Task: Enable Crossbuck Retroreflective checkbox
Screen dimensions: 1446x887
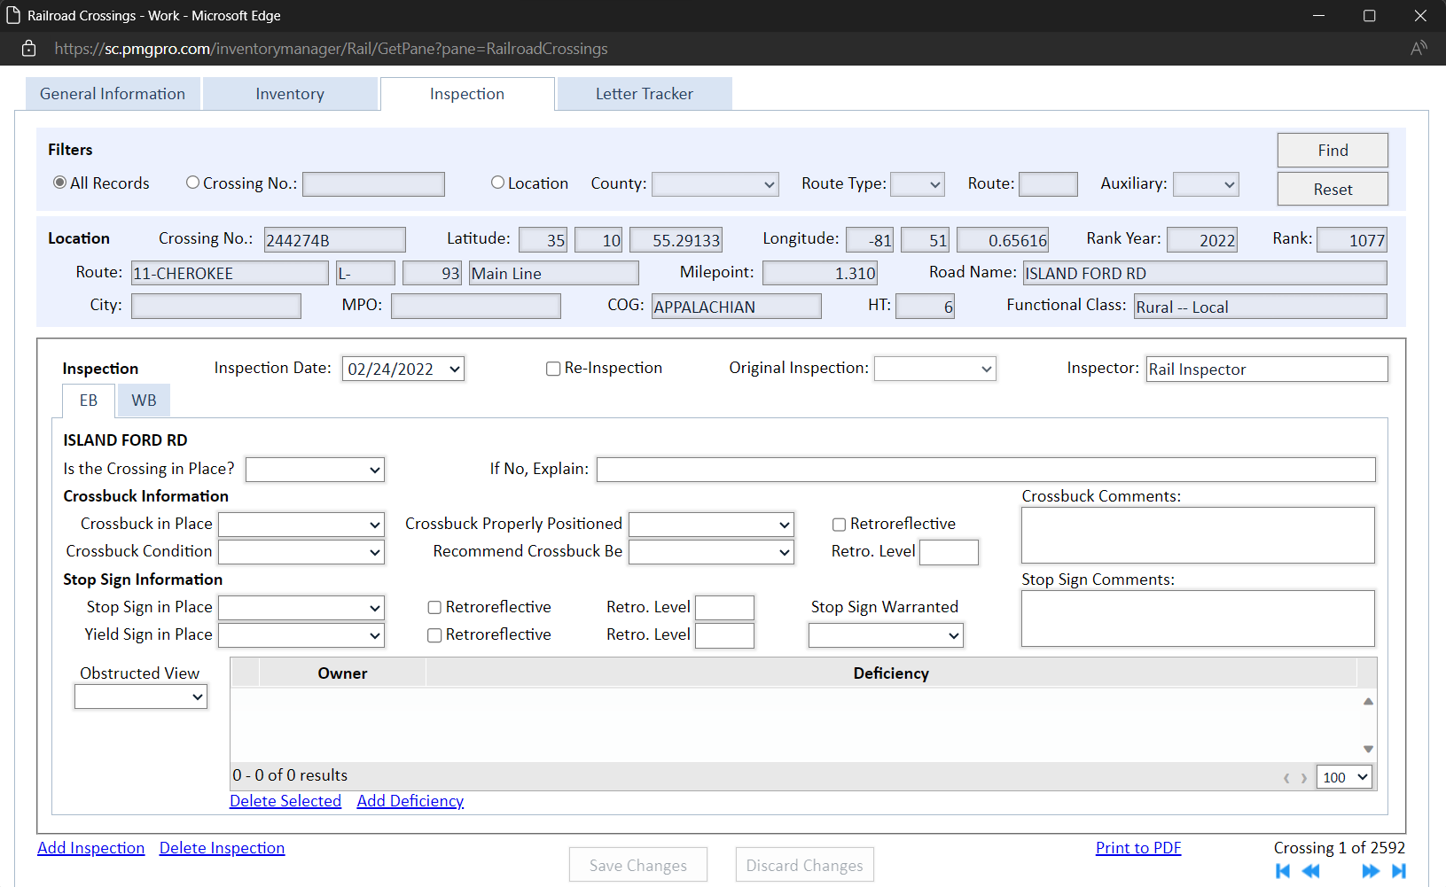Action: click(x=839, y=525)
